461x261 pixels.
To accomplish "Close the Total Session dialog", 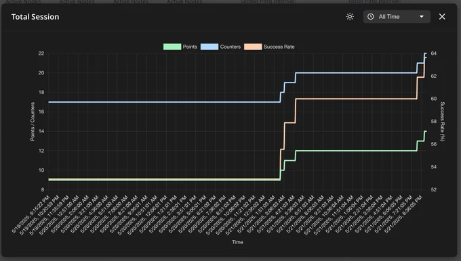I will 442,17.
